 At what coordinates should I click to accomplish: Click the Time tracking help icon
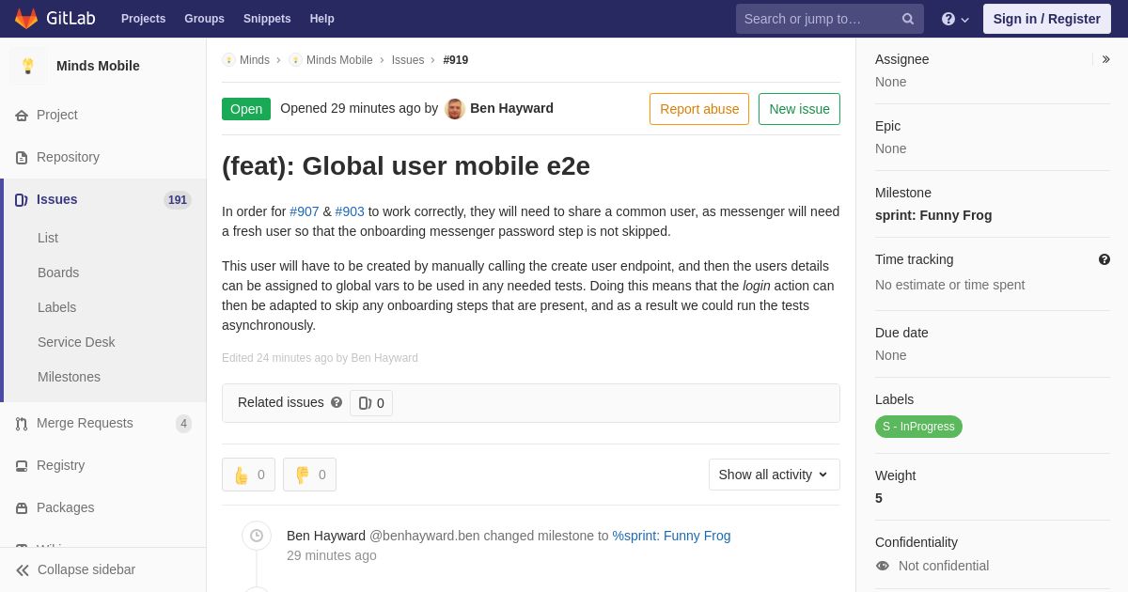point(1104,259)
